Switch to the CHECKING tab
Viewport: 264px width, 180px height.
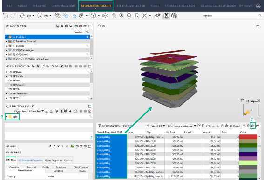[x=39, y=6]
